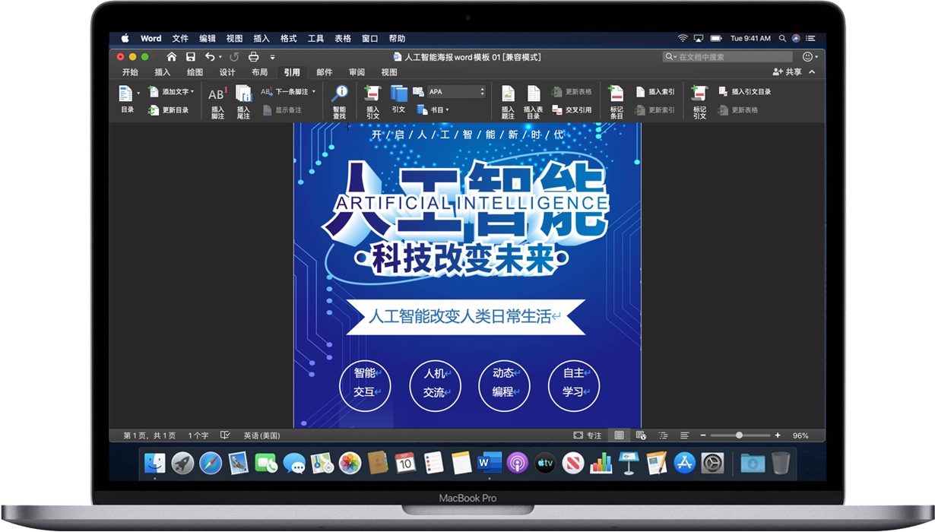Viewport: 935px width, 532px height.
Task: Adjust the zoom slider in status bar
Action: tap(739, 435)
